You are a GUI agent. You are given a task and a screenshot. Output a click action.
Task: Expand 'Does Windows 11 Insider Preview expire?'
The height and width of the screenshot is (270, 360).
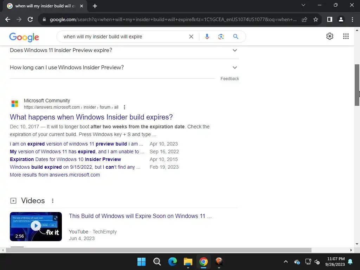[x=123, y=50]
